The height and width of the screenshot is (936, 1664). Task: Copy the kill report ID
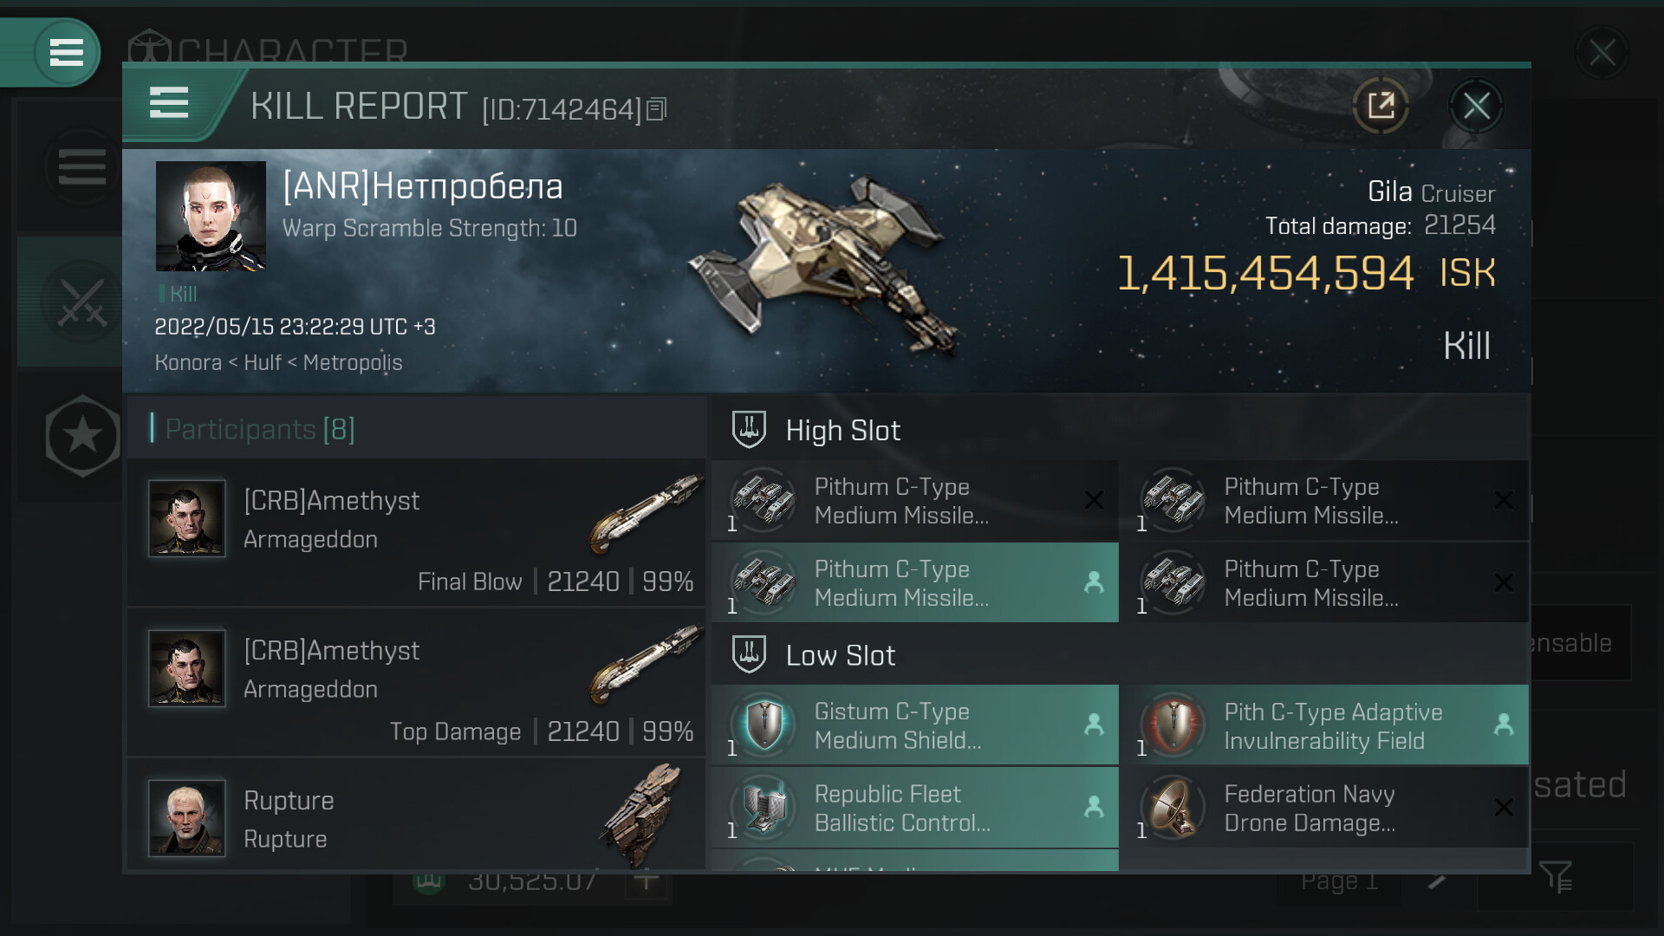point(657,109)
